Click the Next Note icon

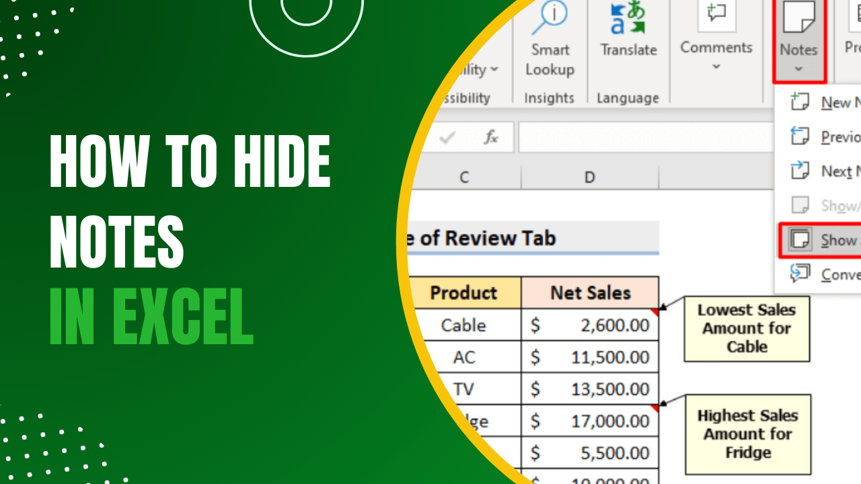(x=800, y=171)
